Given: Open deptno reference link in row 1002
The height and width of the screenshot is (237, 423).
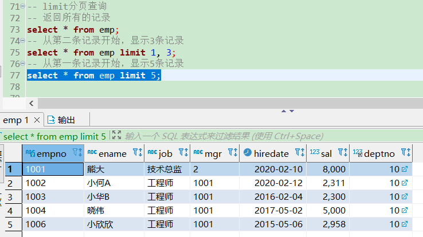Looking at the screenshot, I should [x=405, y=183].
